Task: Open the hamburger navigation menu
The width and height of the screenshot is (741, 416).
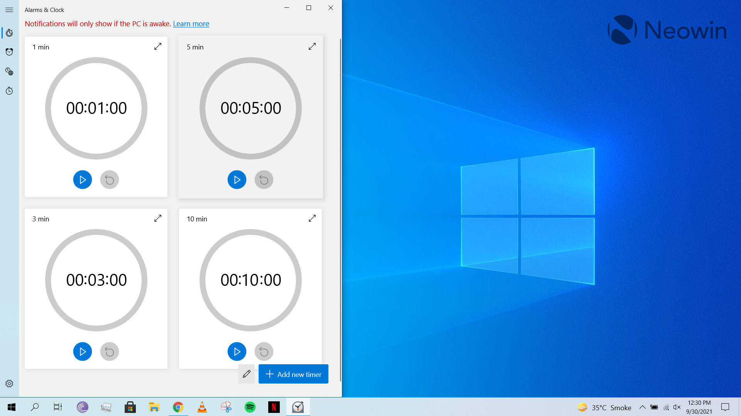Action: [9, 10]
